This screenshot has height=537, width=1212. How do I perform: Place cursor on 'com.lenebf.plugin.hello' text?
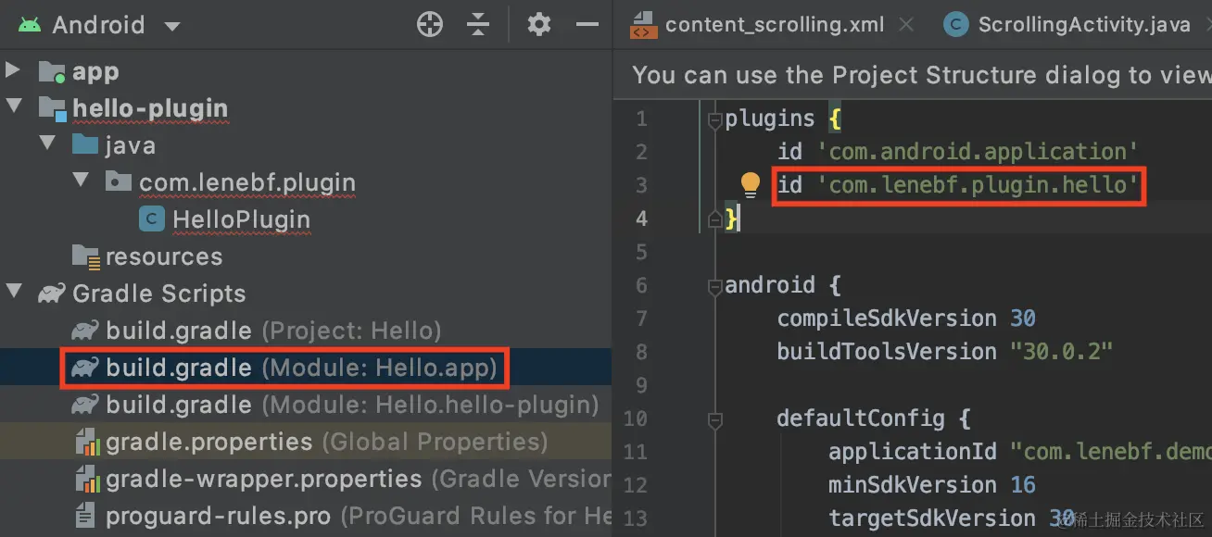coord(978,185)
